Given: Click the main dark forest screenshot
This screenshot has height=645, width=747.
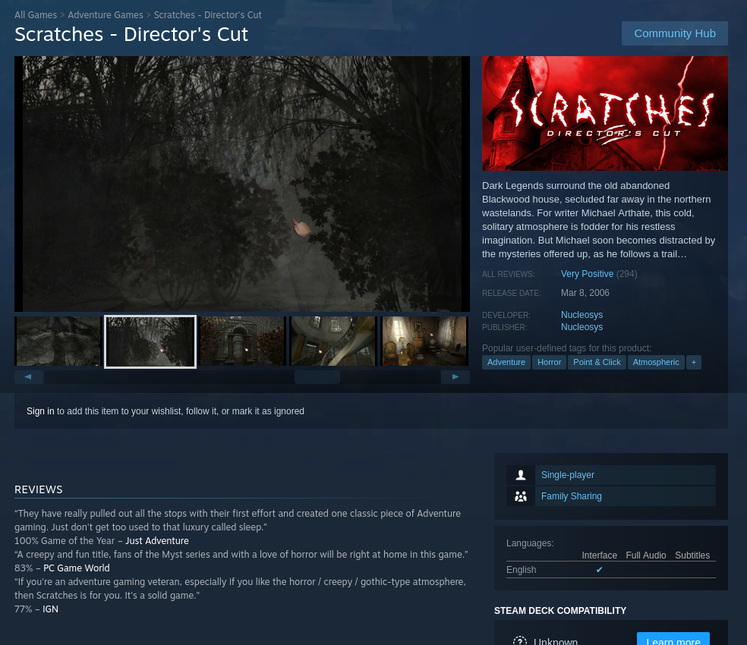Looking at the screenshot, I should 242,184.
